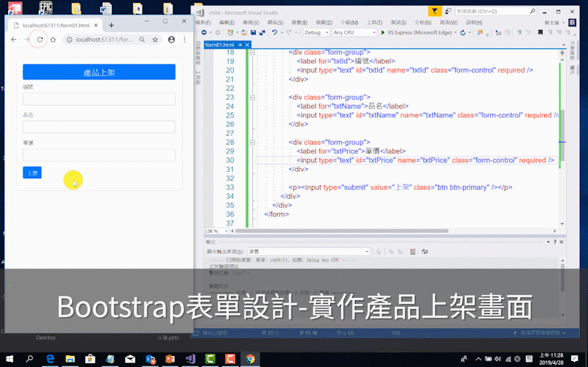
Task: Open Chrome home page icon
Action: [53, 40]
